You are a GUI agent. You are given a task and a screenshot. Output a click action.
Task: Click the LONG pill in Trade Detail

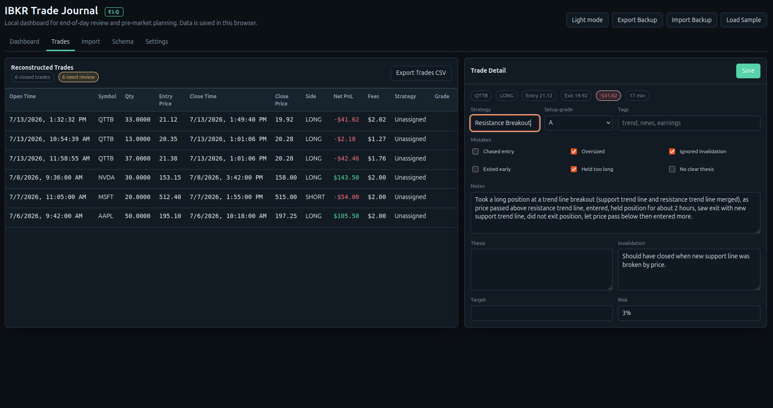click(x=507, y=96)
